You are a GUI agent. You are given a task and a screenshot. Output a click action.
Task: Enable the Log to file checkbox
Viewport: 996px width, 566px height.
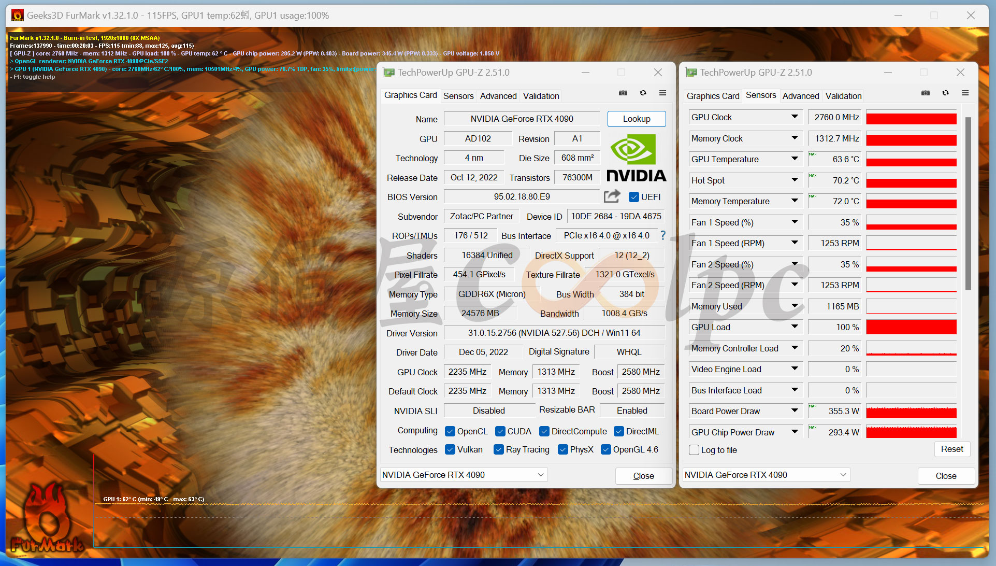tap(694, 450)
